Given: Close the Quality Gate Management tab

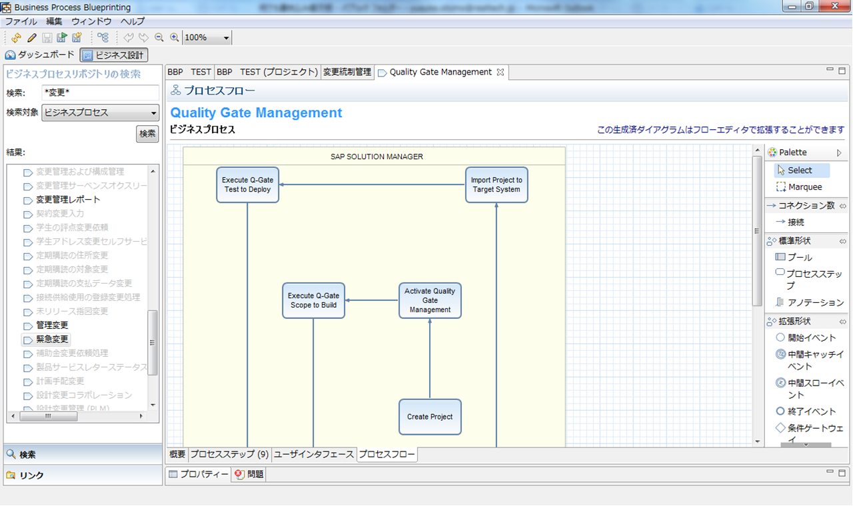Looking at the screenshot, I should tap(500, 72).
